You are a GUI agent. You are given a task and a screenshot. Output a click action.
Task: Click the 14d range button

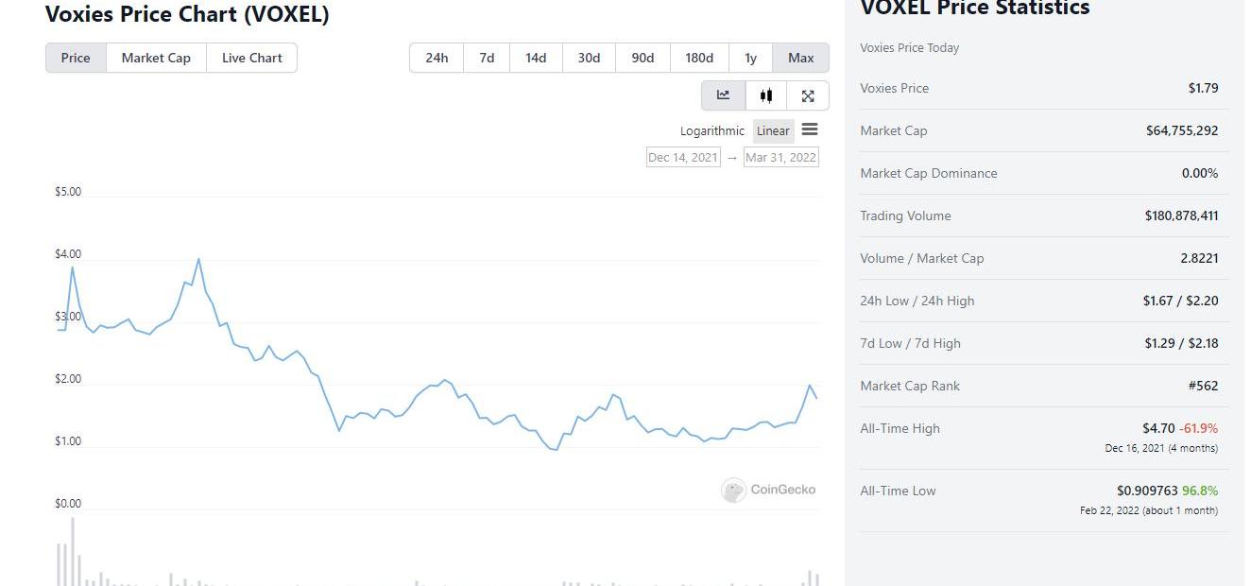tap(536, 58)
